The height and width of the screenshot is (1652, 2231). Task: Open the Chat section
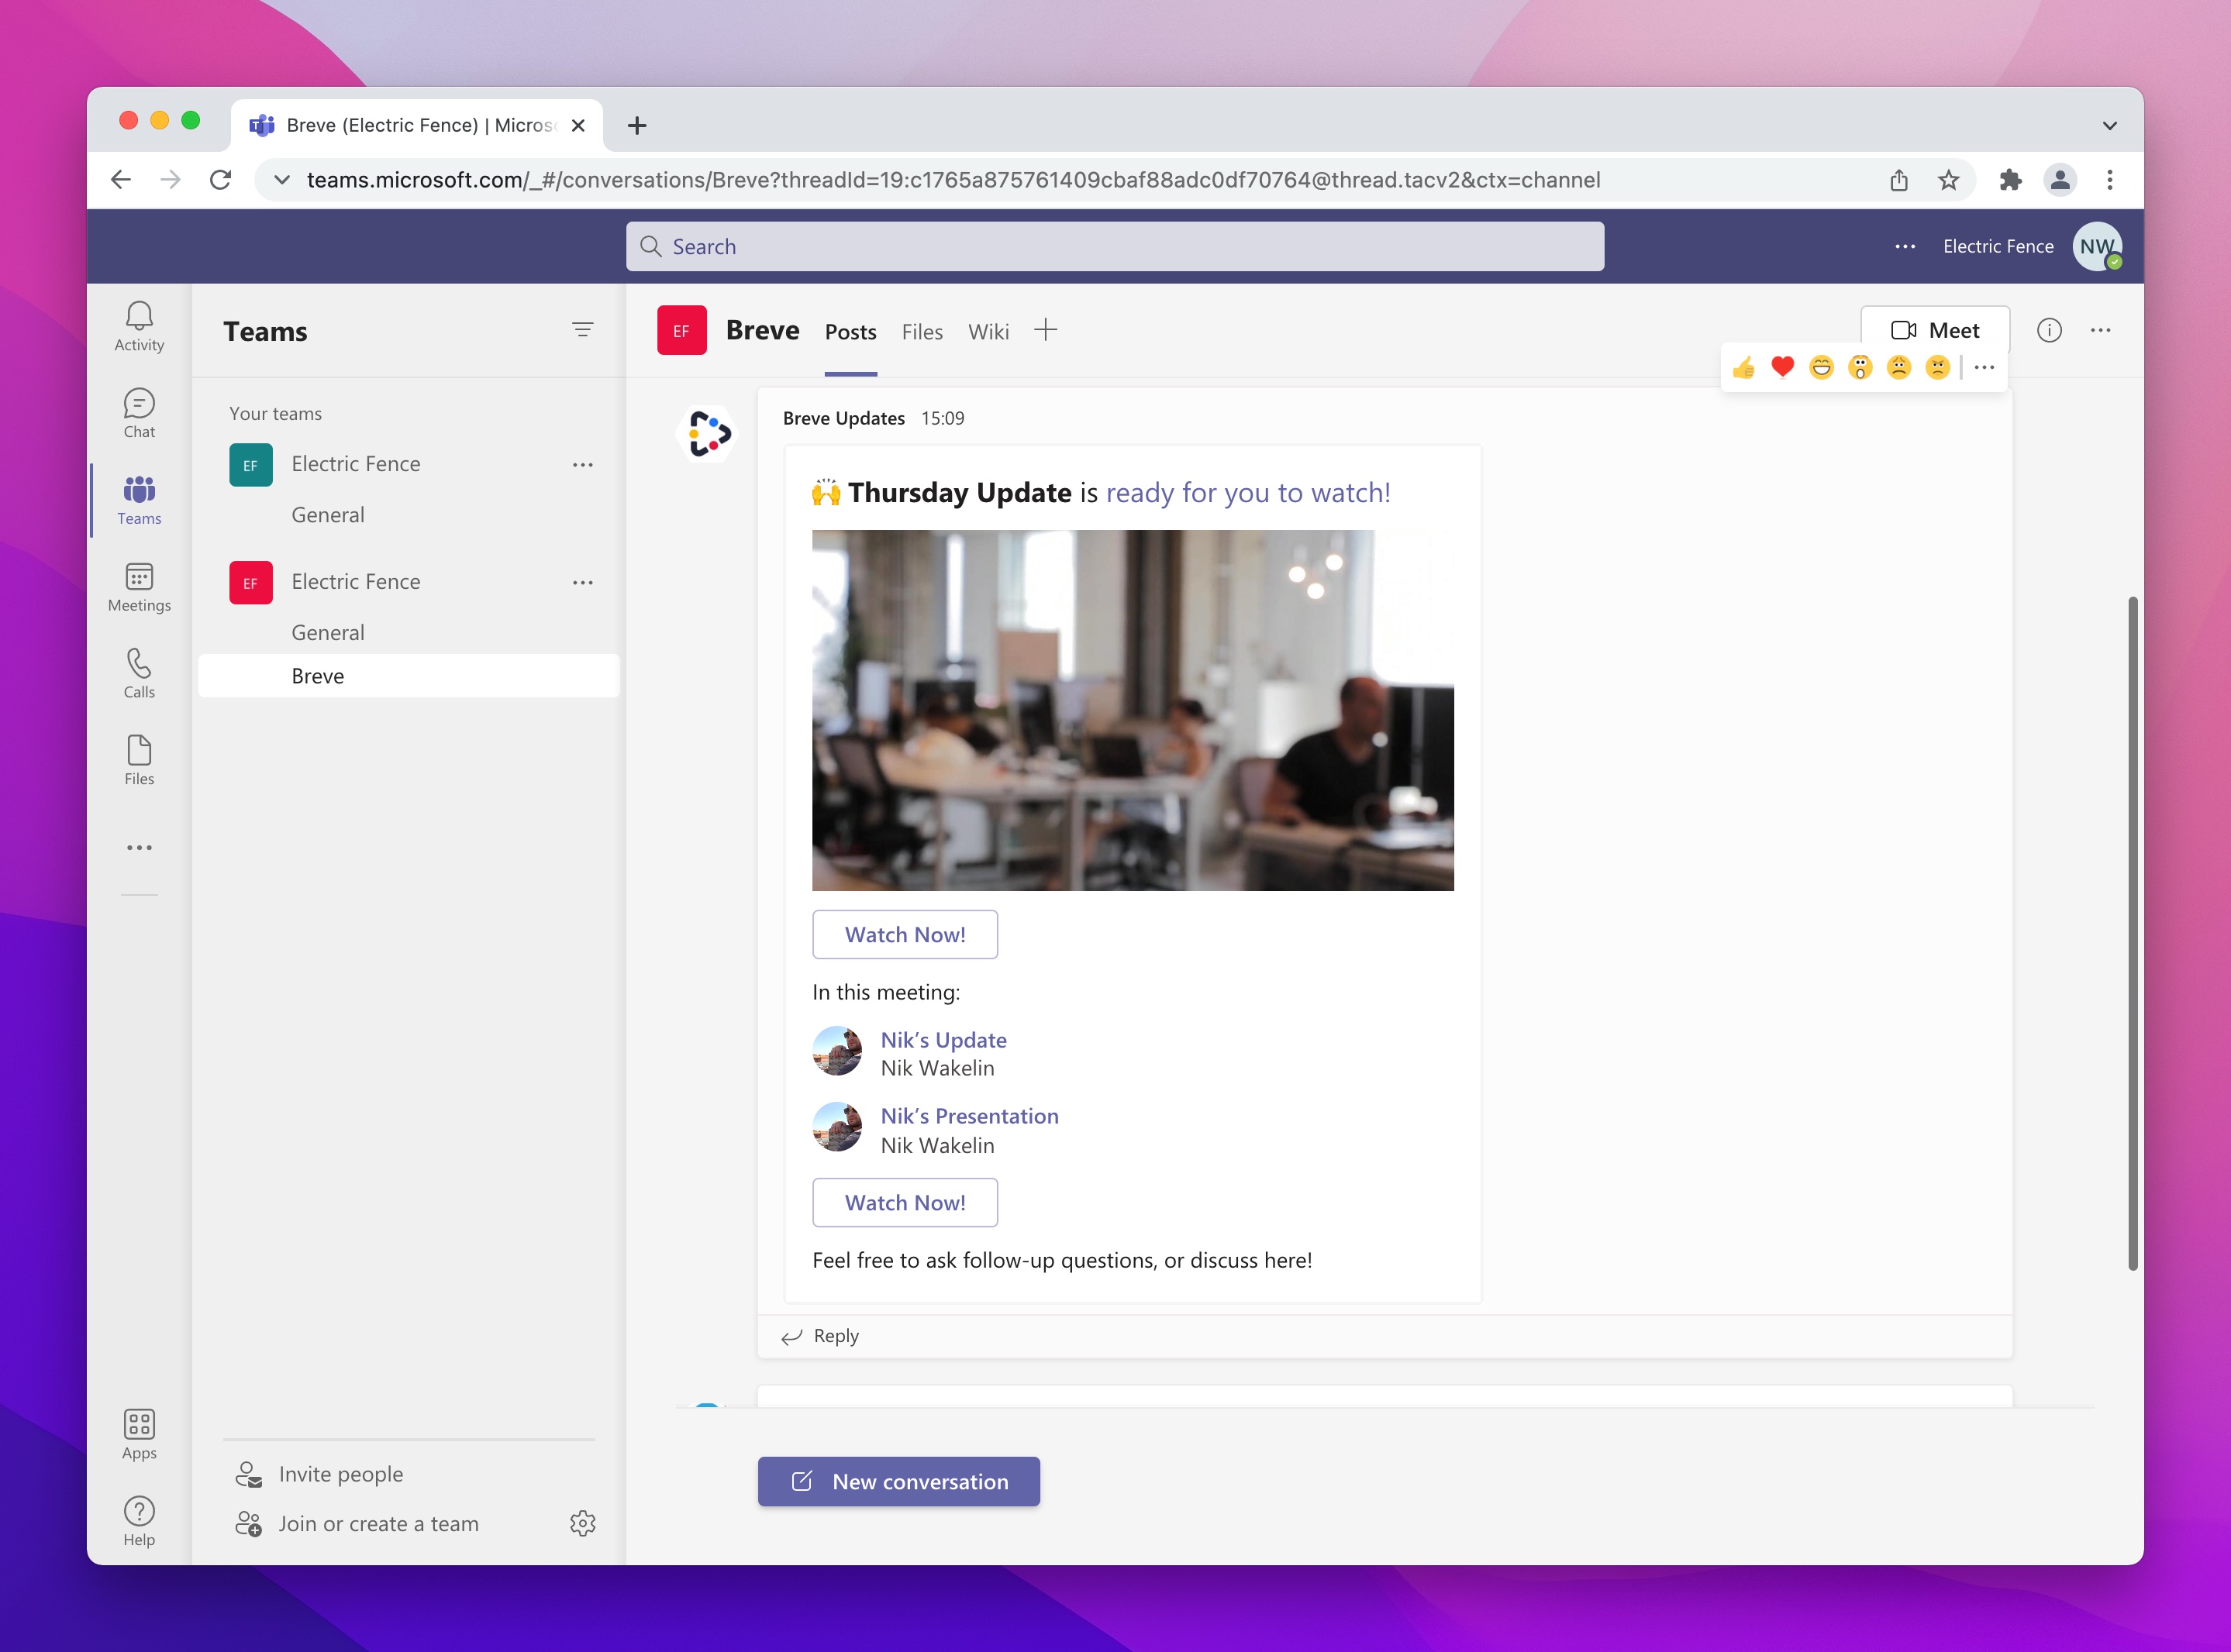(139, 414)
